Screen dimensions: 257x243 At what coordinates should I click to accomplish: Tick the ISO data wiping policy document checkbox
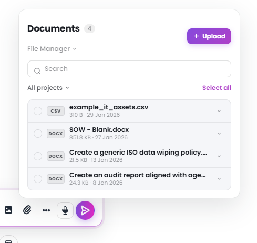pyautogui.click(x=38, y=156)
